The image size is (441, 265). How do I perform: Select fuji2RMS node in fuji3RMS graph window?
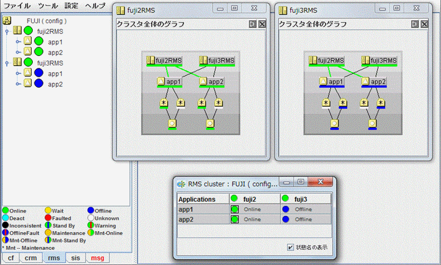pos(327,60)
